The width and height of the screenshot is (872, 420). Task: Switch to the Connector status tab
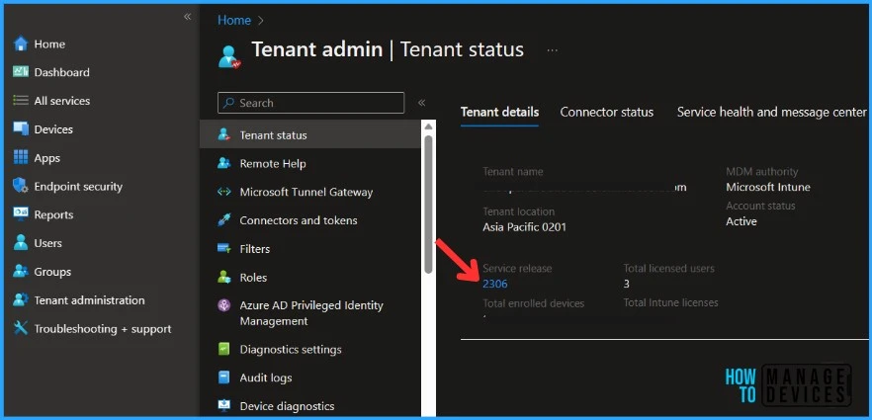click(607, 113)
